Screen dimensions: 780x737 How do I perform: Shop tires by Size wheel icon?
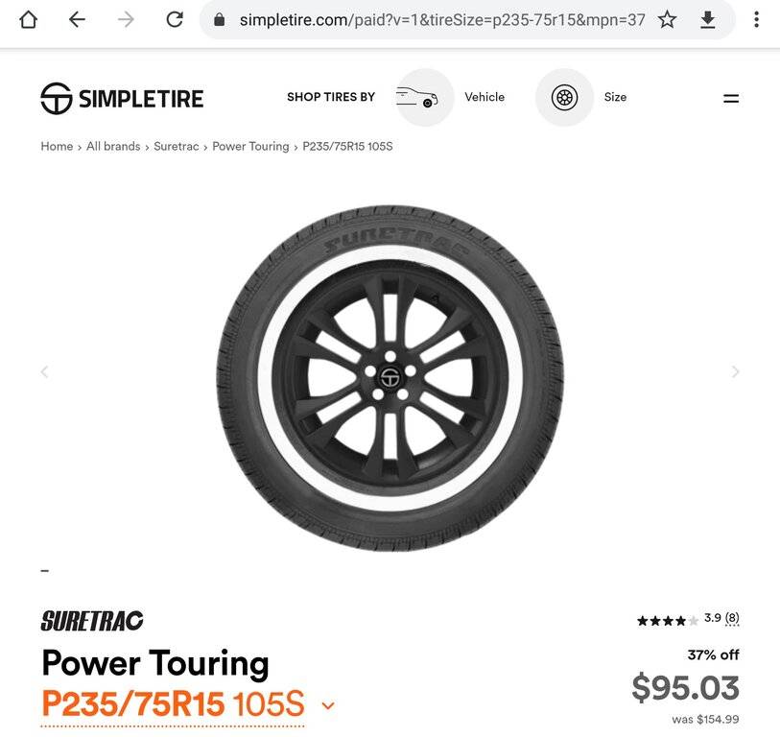[564, 97]
